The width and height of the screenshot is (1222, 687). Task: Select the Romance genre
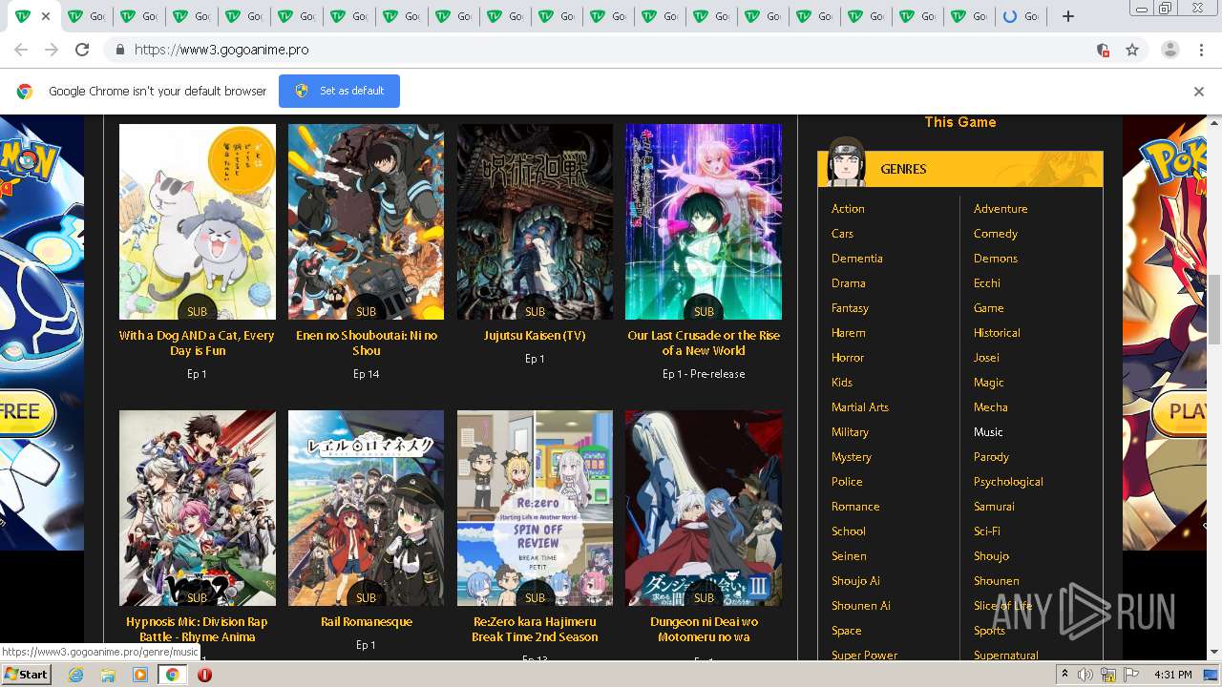(x=855, y=507)
